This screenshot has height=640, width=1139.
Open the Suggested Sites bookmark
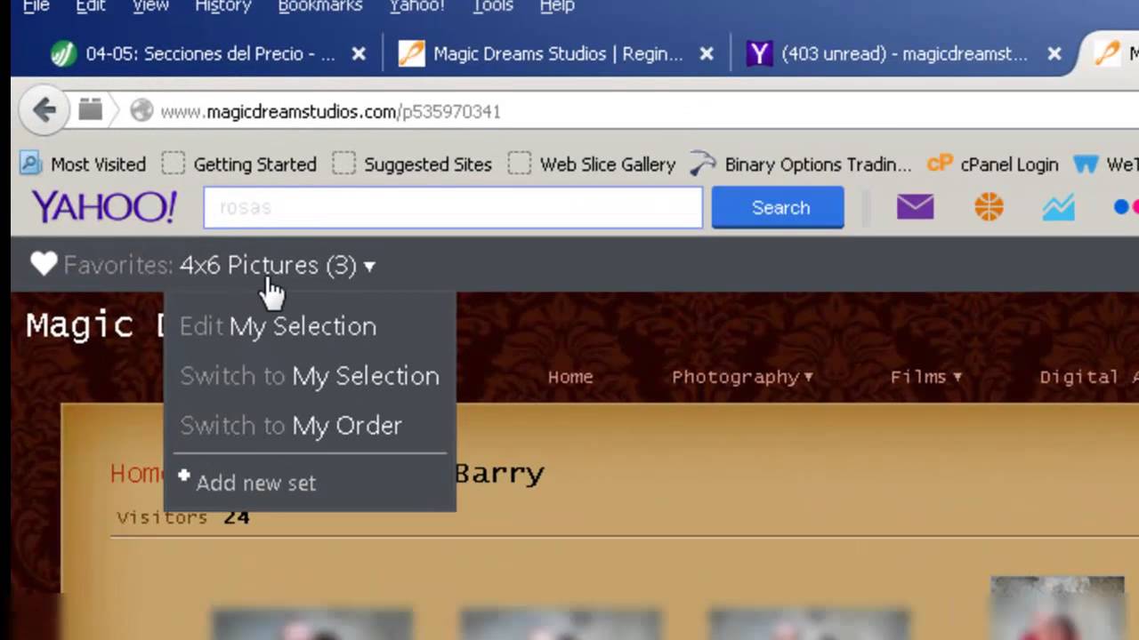pyautogui.click(x=412, y=164)
